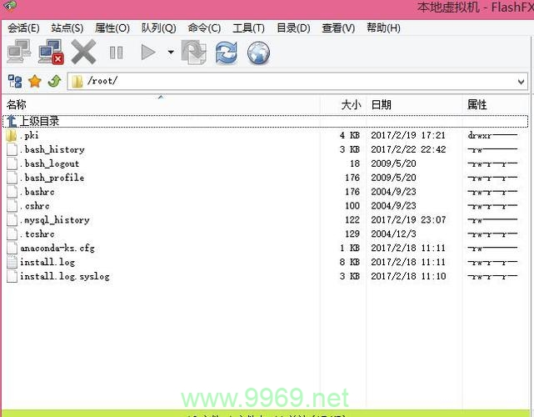Click the Refresh blue arrows icon
Viewport: 534px width, 417px height.
click(x=227, y=53)
